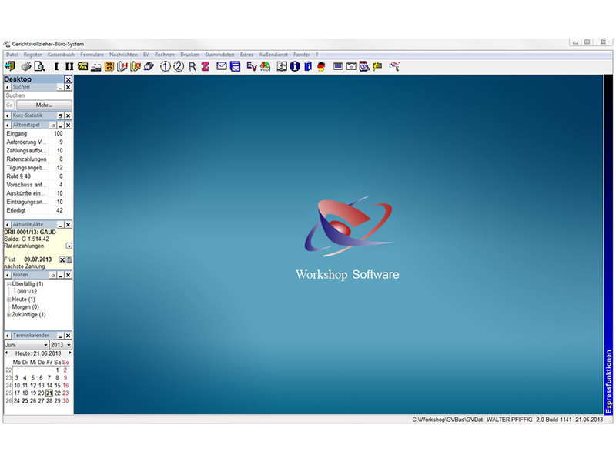This screenshot has width=616, height=462.
Task: Expand the Zukünftige deadlines node
Action: (9, 315)
